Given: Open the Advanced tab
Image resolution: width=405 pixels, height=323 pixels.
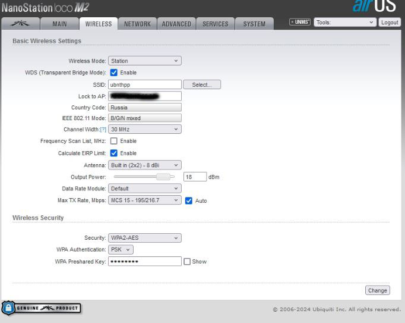Looking at the screenshot, I should [176, 24].
